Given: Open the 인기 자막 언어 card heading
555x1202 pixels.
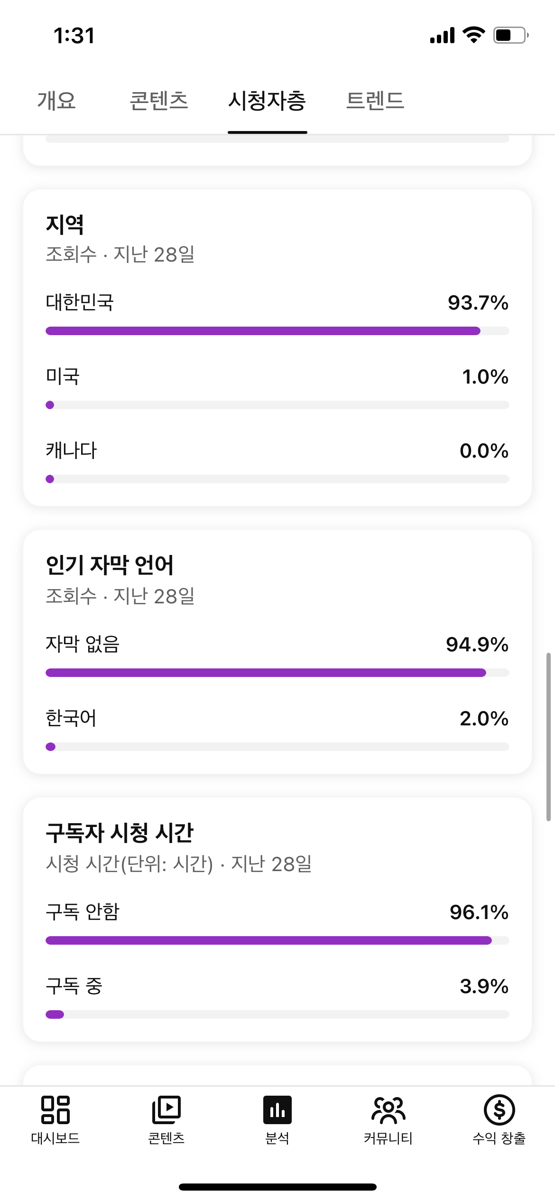Looking at the screenshot, I should tap(110, 565).
